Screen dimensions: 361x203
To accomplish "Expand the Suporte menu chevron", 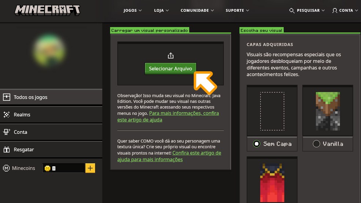I will [248, 11].
